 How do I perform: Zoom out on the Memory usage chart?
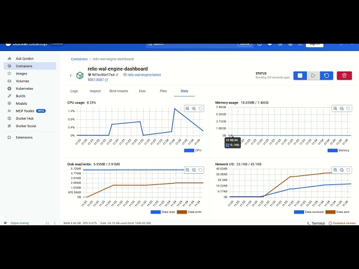(342, 108)
